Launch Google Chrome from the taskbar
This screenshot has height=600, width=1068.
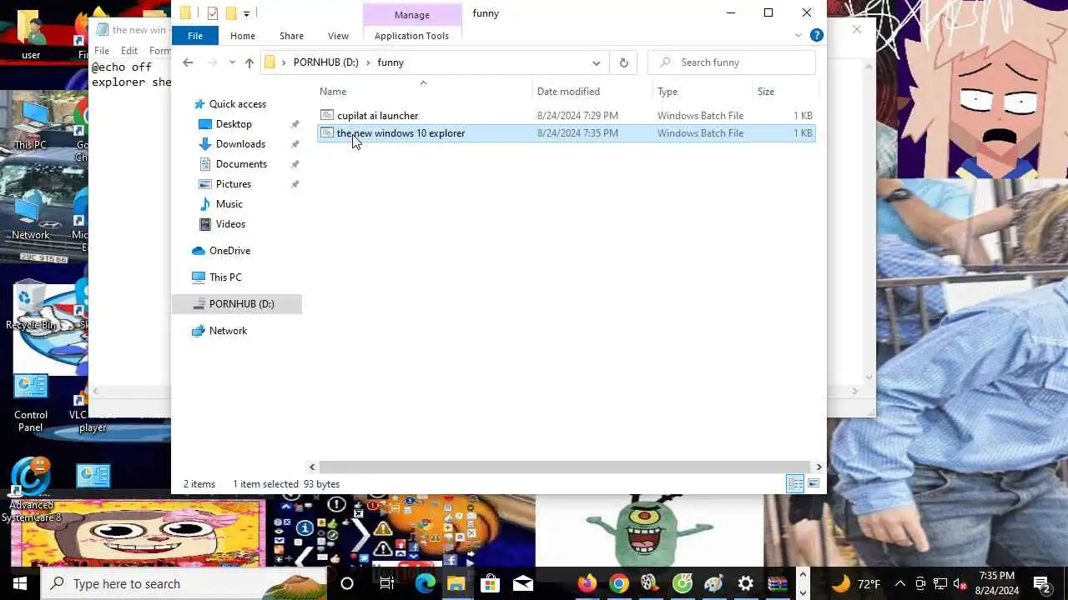tap(619, 583)
